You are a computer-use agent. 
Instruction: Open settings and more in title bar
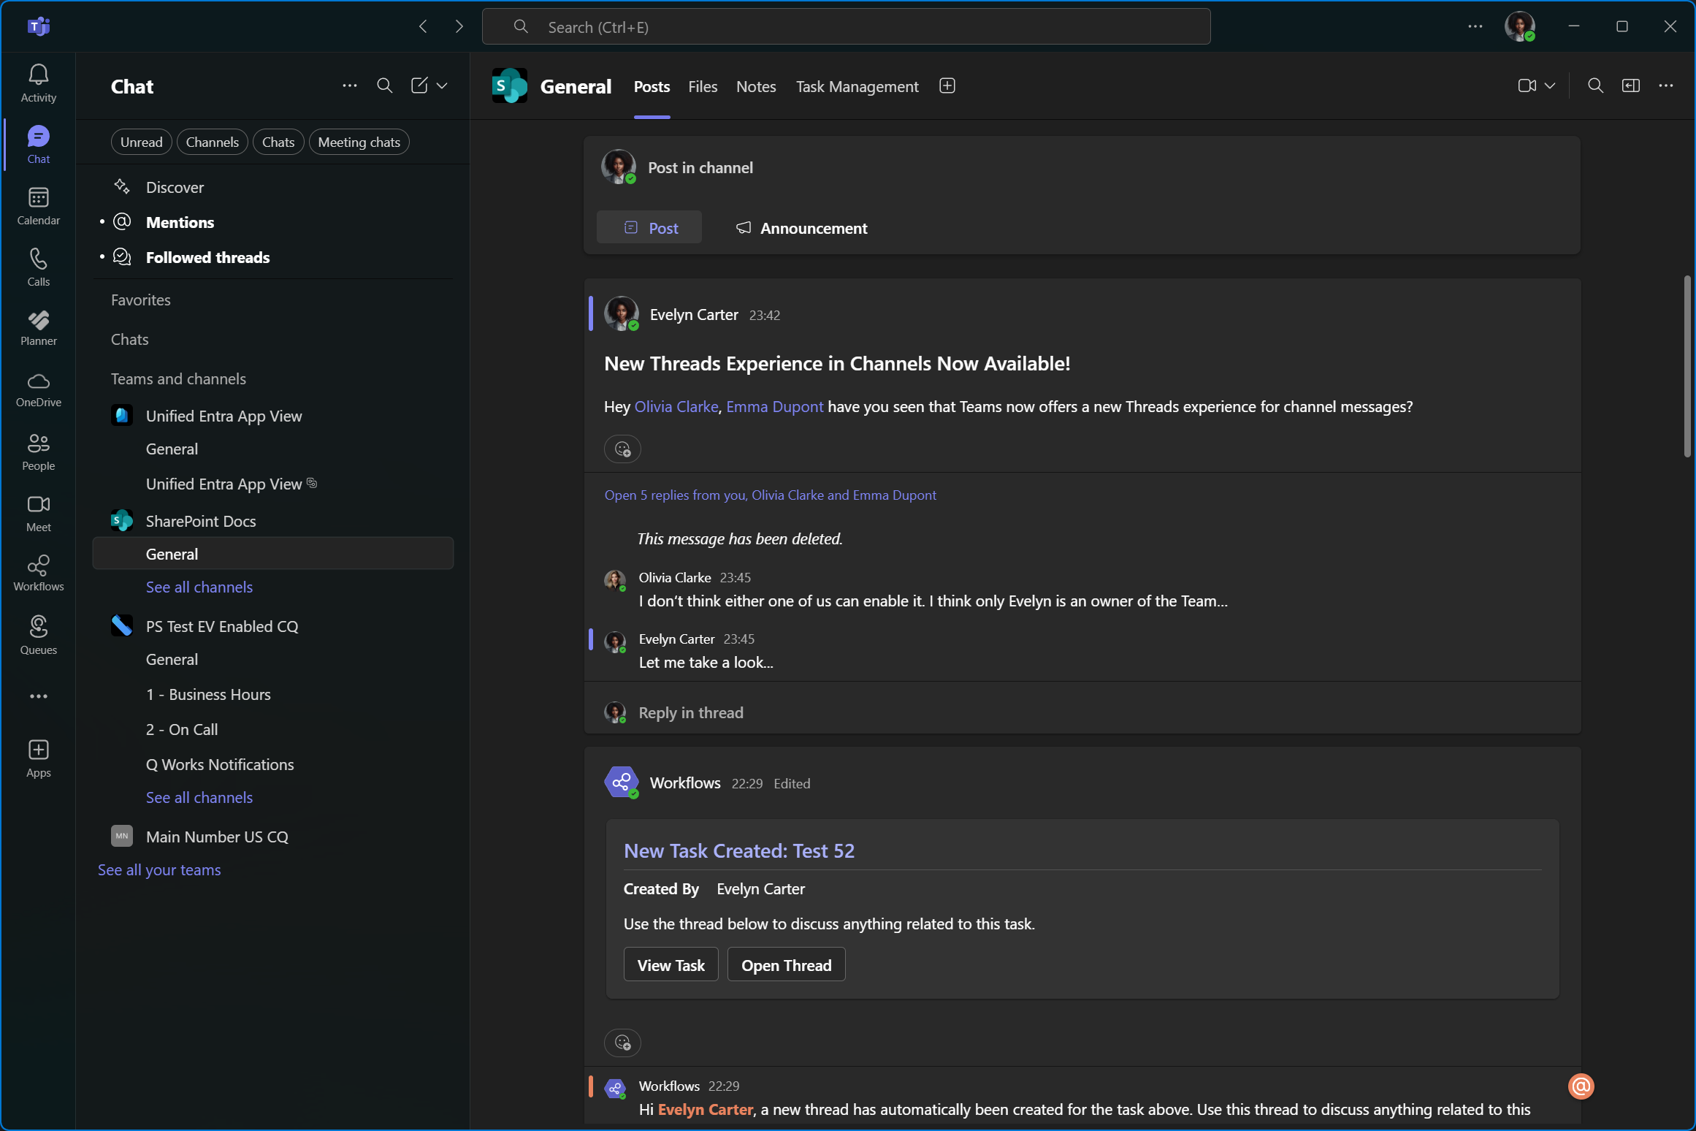point(1475,27)
